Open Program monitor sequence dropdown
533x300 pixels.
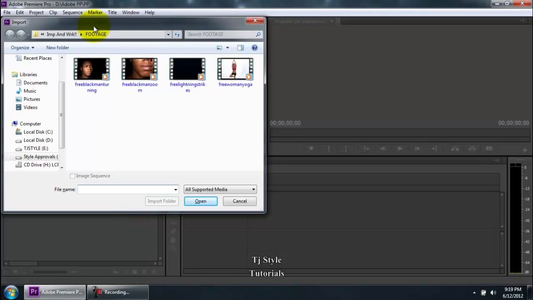[x=332, y=21]
